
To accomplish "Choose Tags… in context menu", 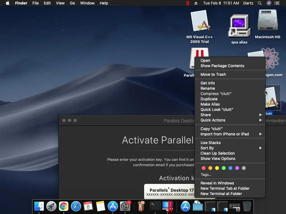I will point(230,174).
